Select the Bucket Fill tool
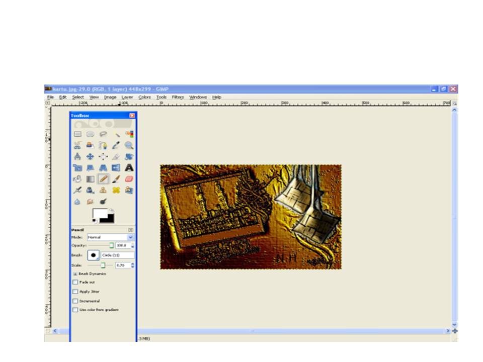 tap(77, 179)
